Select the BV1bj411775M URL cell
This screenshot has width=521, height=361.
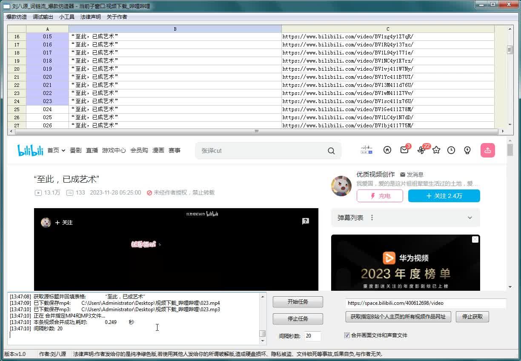[388, 126]
